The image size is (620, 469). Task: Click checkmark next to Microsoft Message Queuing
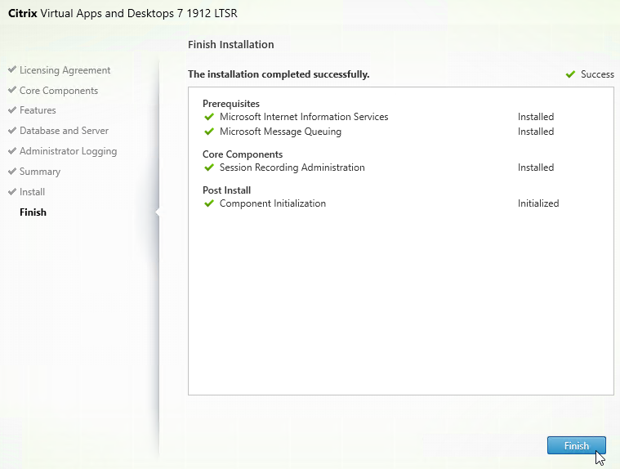(209, 132)
